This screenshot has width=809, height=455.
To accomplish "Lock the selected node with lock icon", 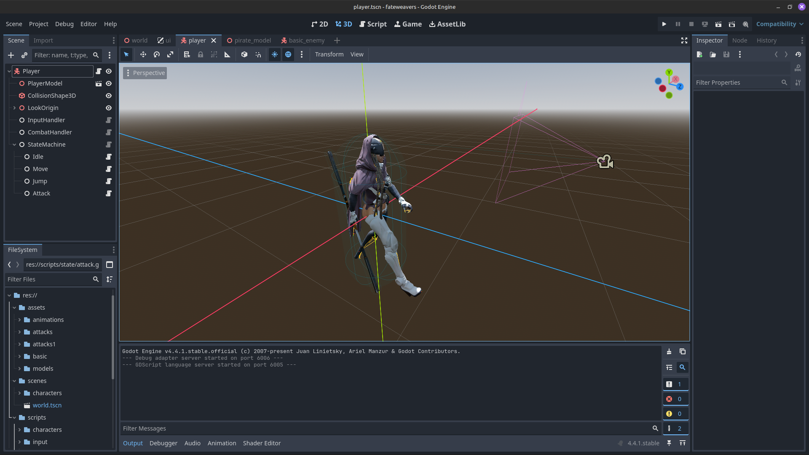I will point(201,54).
